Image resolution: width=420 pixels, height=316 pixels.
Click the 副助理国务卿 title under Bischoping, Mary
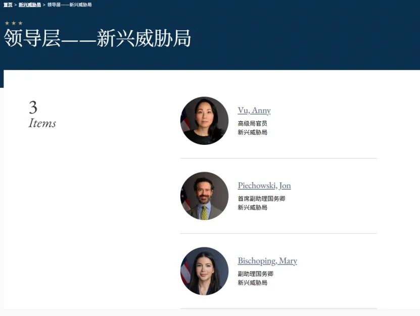[x=255, y=274]
